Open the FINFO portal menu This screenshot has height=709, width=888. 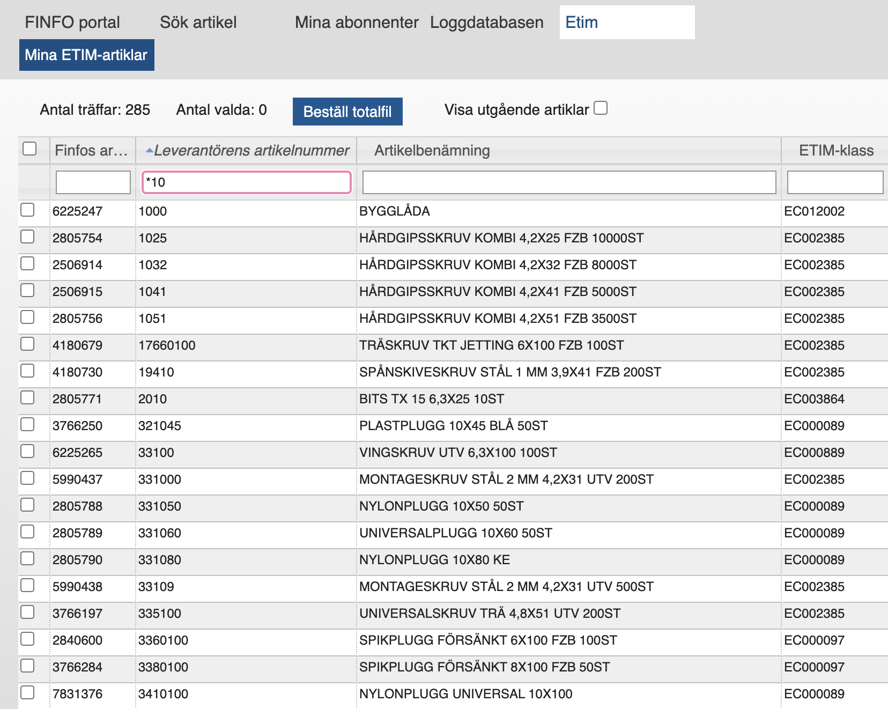click(x=72, y=23)
